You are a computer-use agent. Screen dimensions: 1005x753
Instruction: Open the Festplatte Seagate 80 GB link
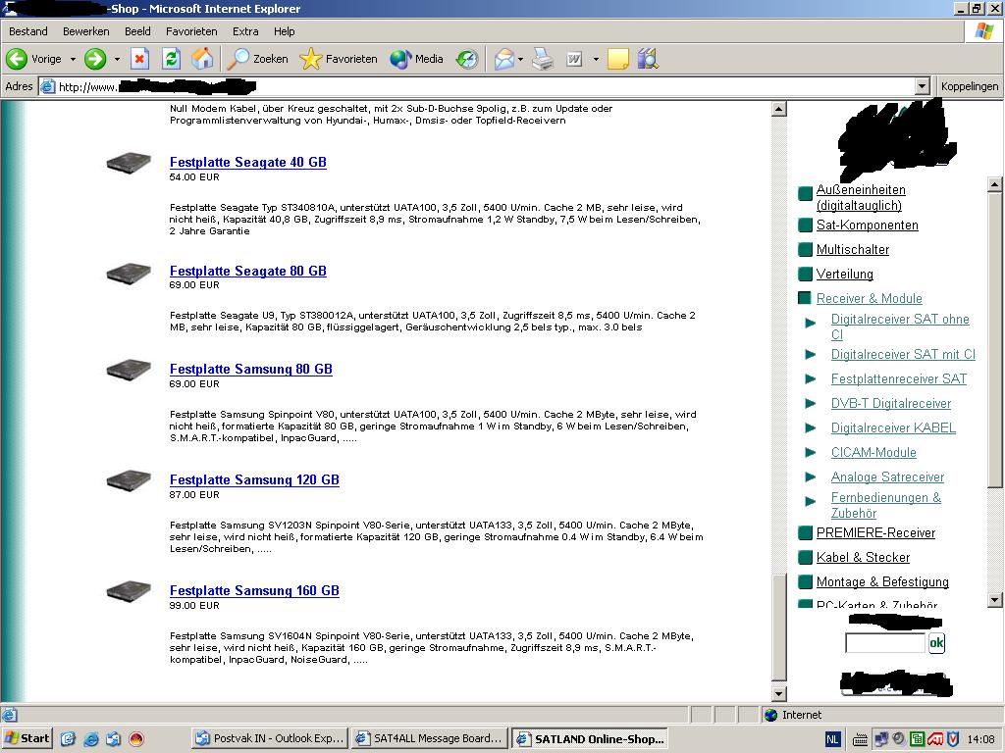coord(248,271)
